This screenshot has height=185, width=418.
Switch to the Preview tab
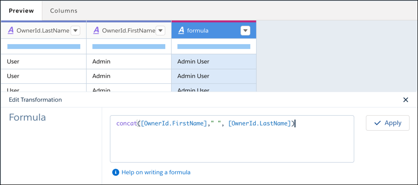(x=21, y=11)
